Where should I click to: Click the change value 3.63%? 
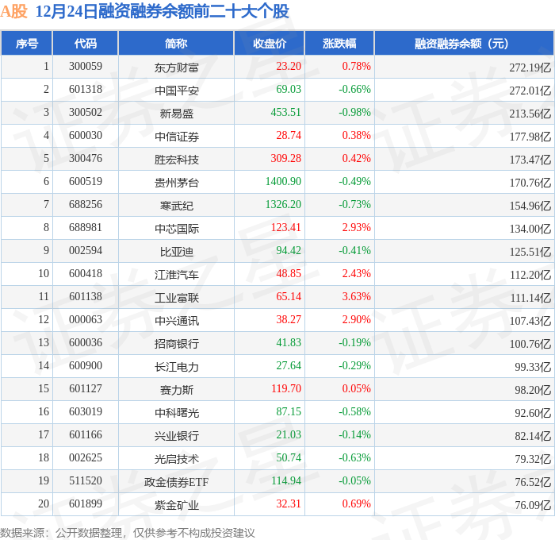coord(357,297)
